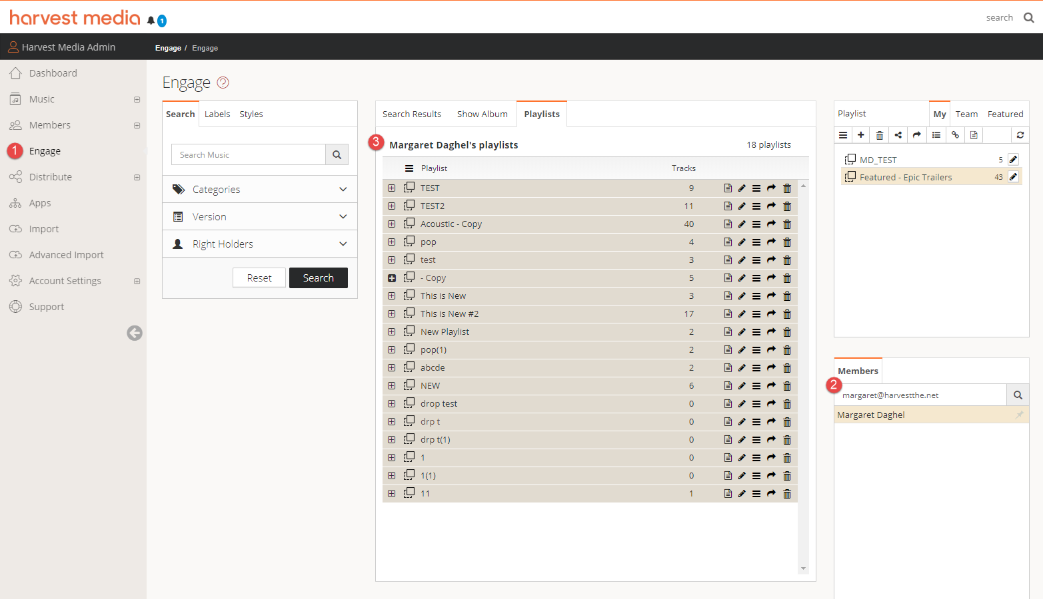Expand the NEW playlist row
The height and width of the screenshot is (599, 1043).
coord(392,386)
